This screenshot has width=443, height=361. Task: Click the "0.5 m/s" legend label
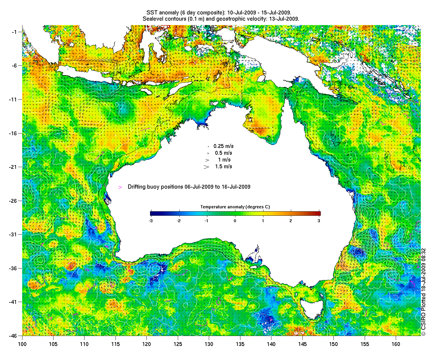224,153
